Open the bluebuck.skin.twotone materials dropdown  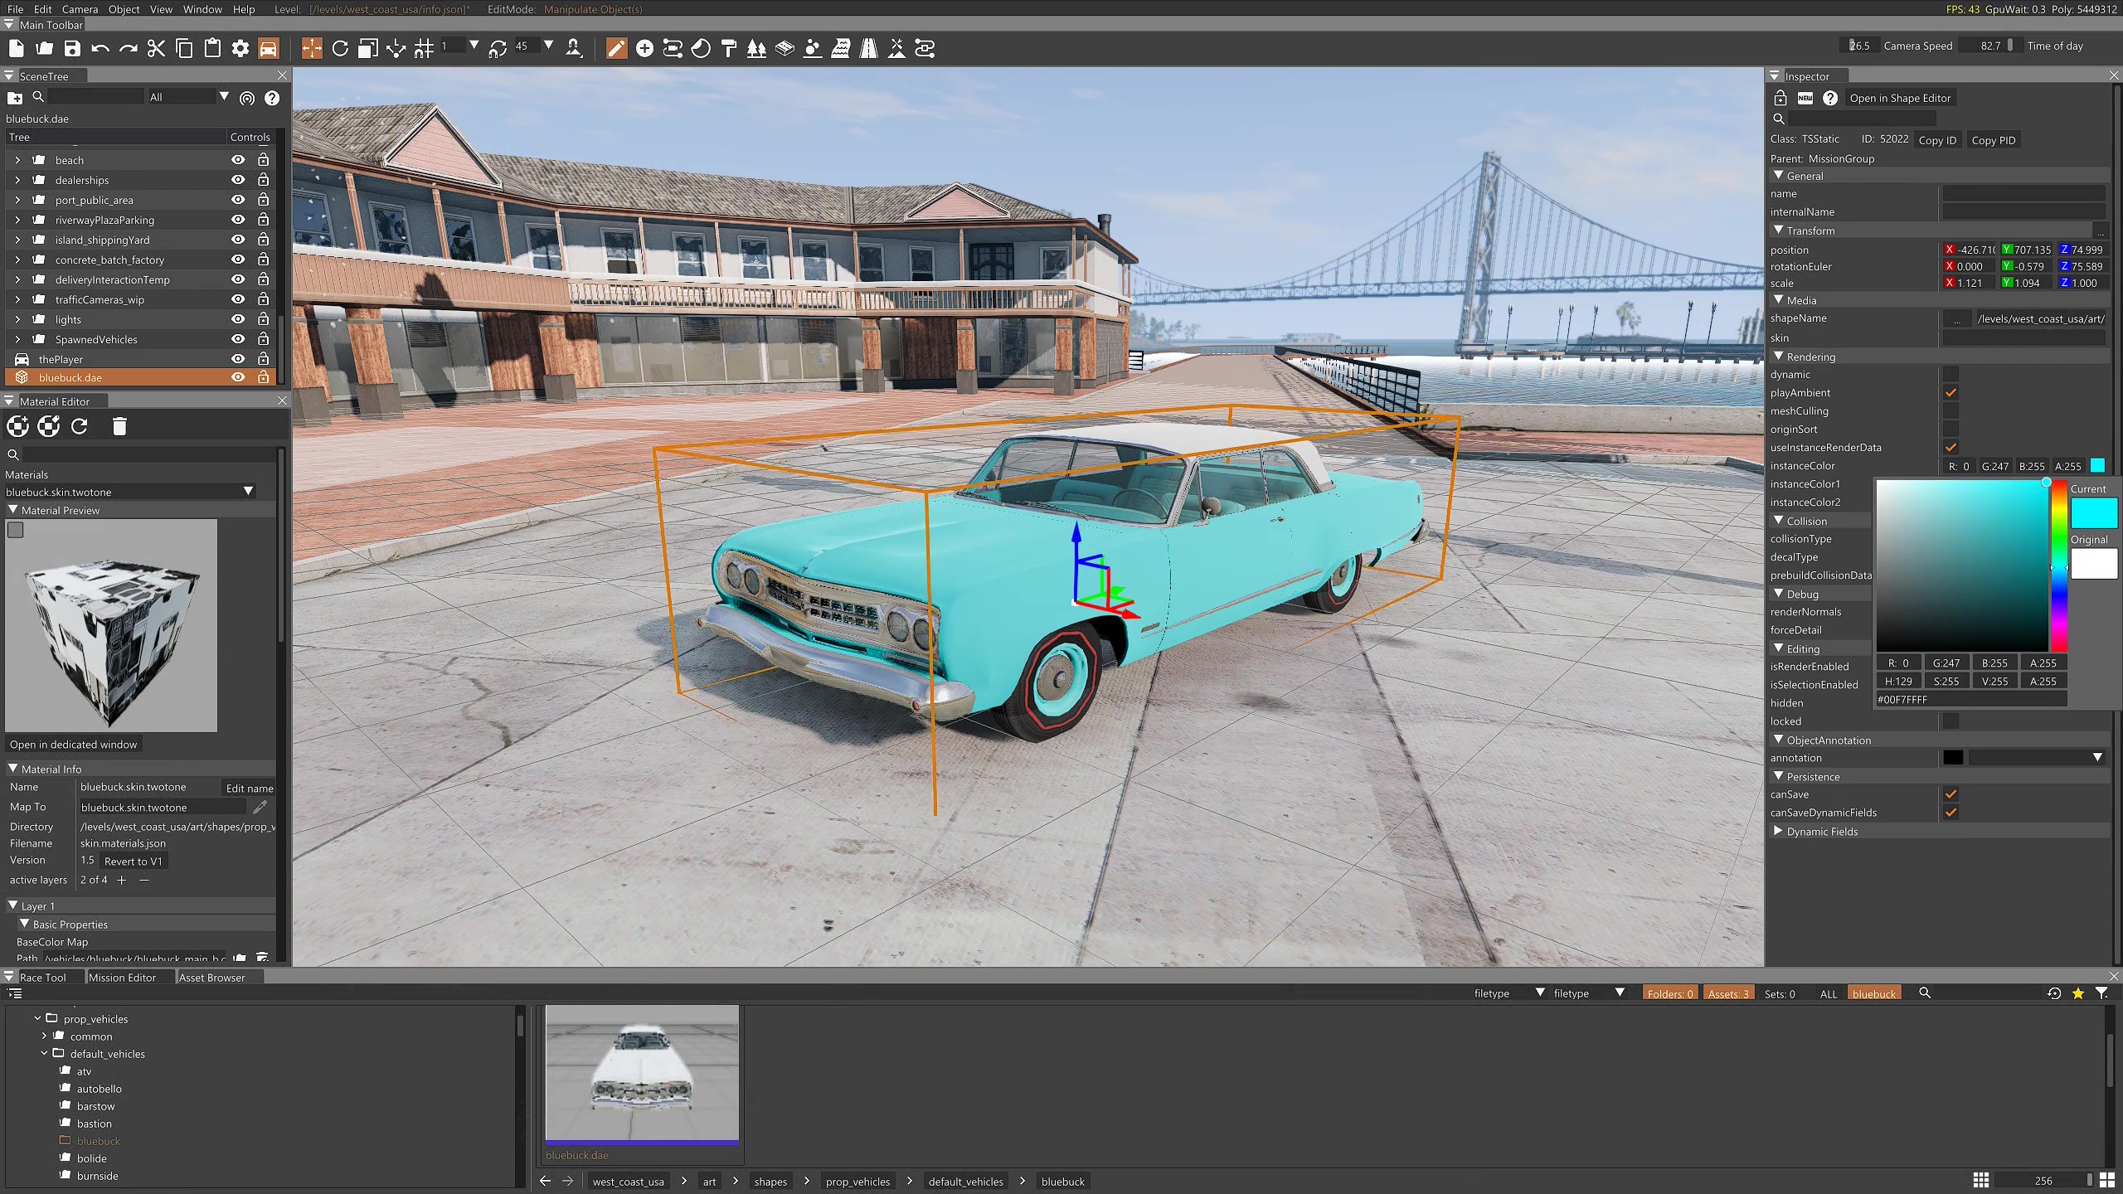pos(247,492)
